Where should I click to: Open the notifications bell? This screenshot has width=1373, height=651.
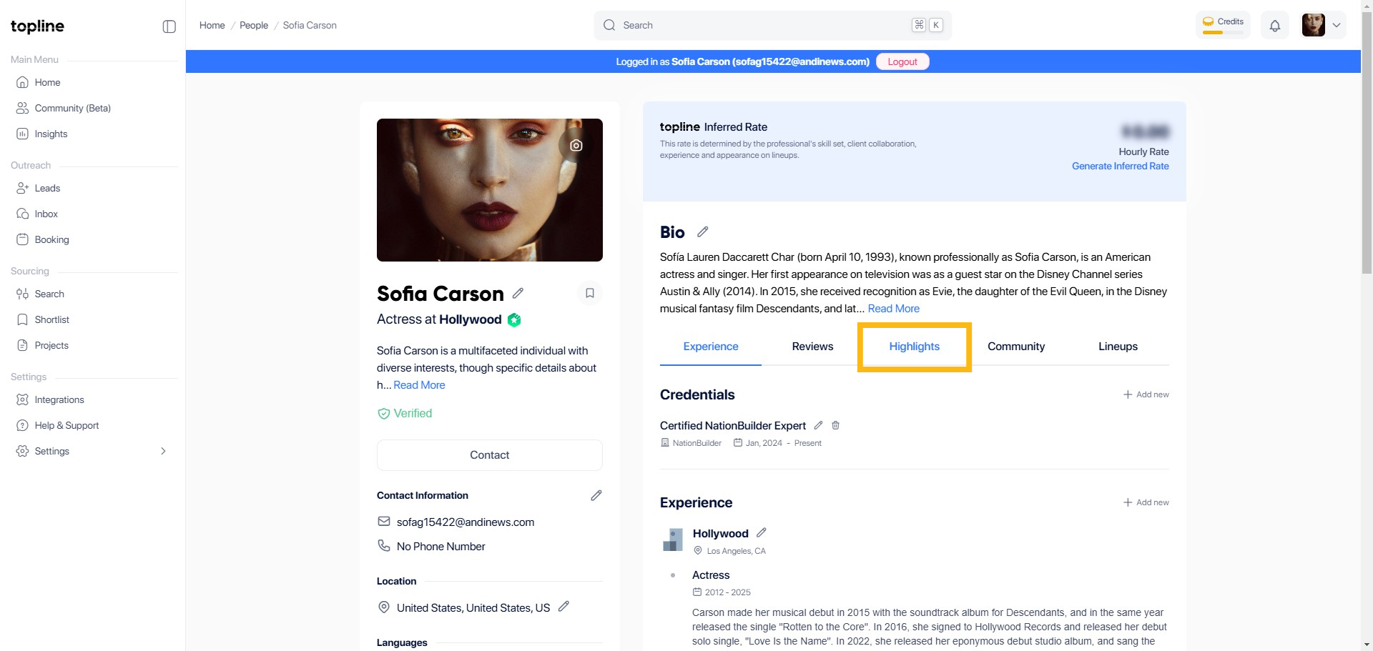coord(1274,26)
